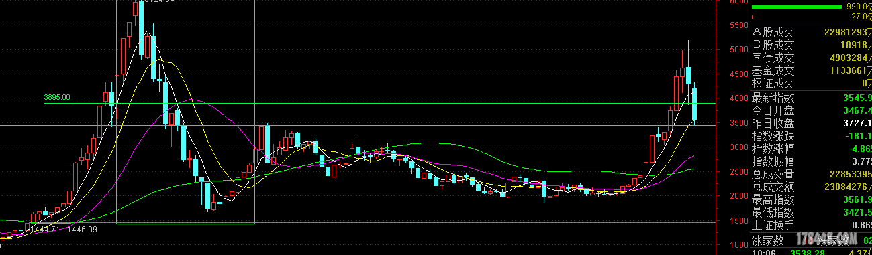Open the 基金成交 entry
The width and height of the screenshot is (872, 255).
811,70
